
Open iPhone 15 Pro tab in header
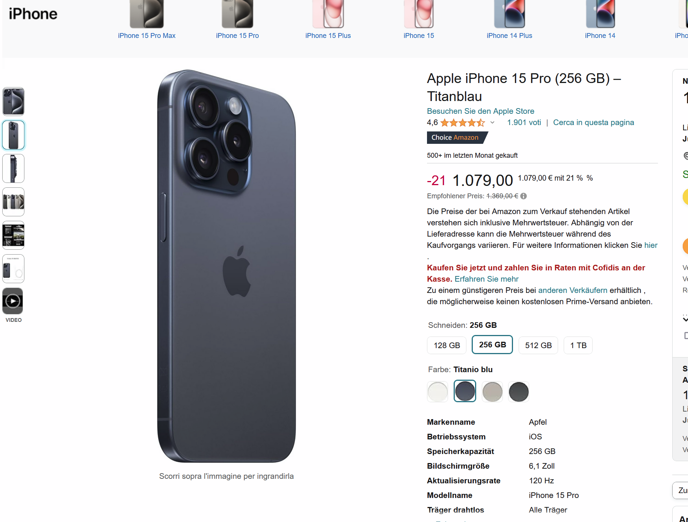(237, 36)
